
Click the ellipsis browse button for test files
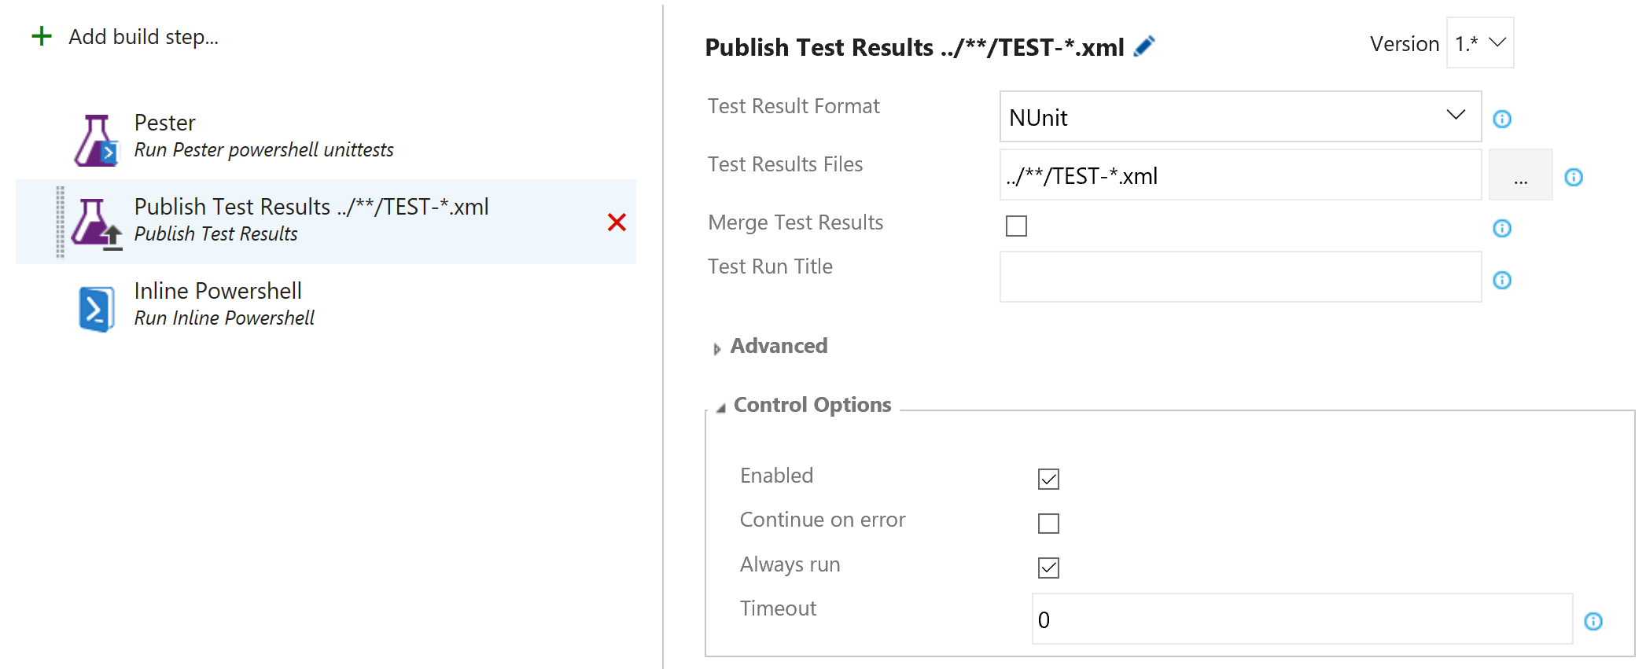coord(1520,175)
